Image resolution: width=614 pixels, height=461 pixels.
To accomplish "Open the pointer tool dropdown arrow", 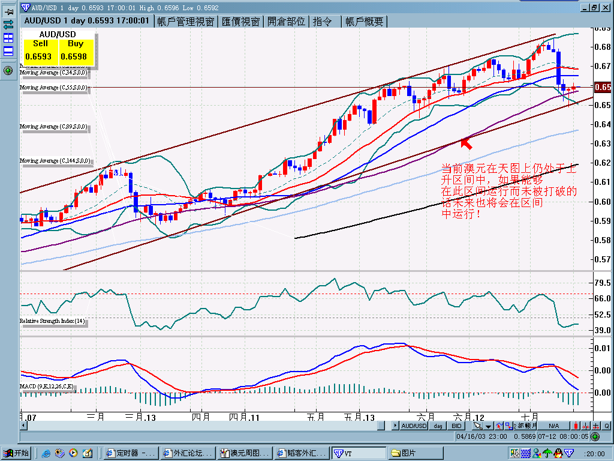I will pyautogui.click(x=488, y=426).
